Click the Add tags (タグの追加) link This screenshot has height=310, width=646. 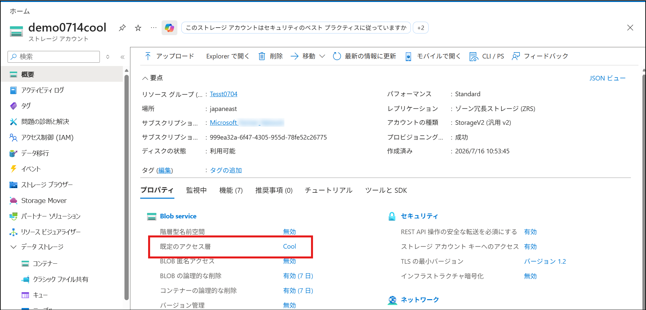226,170
